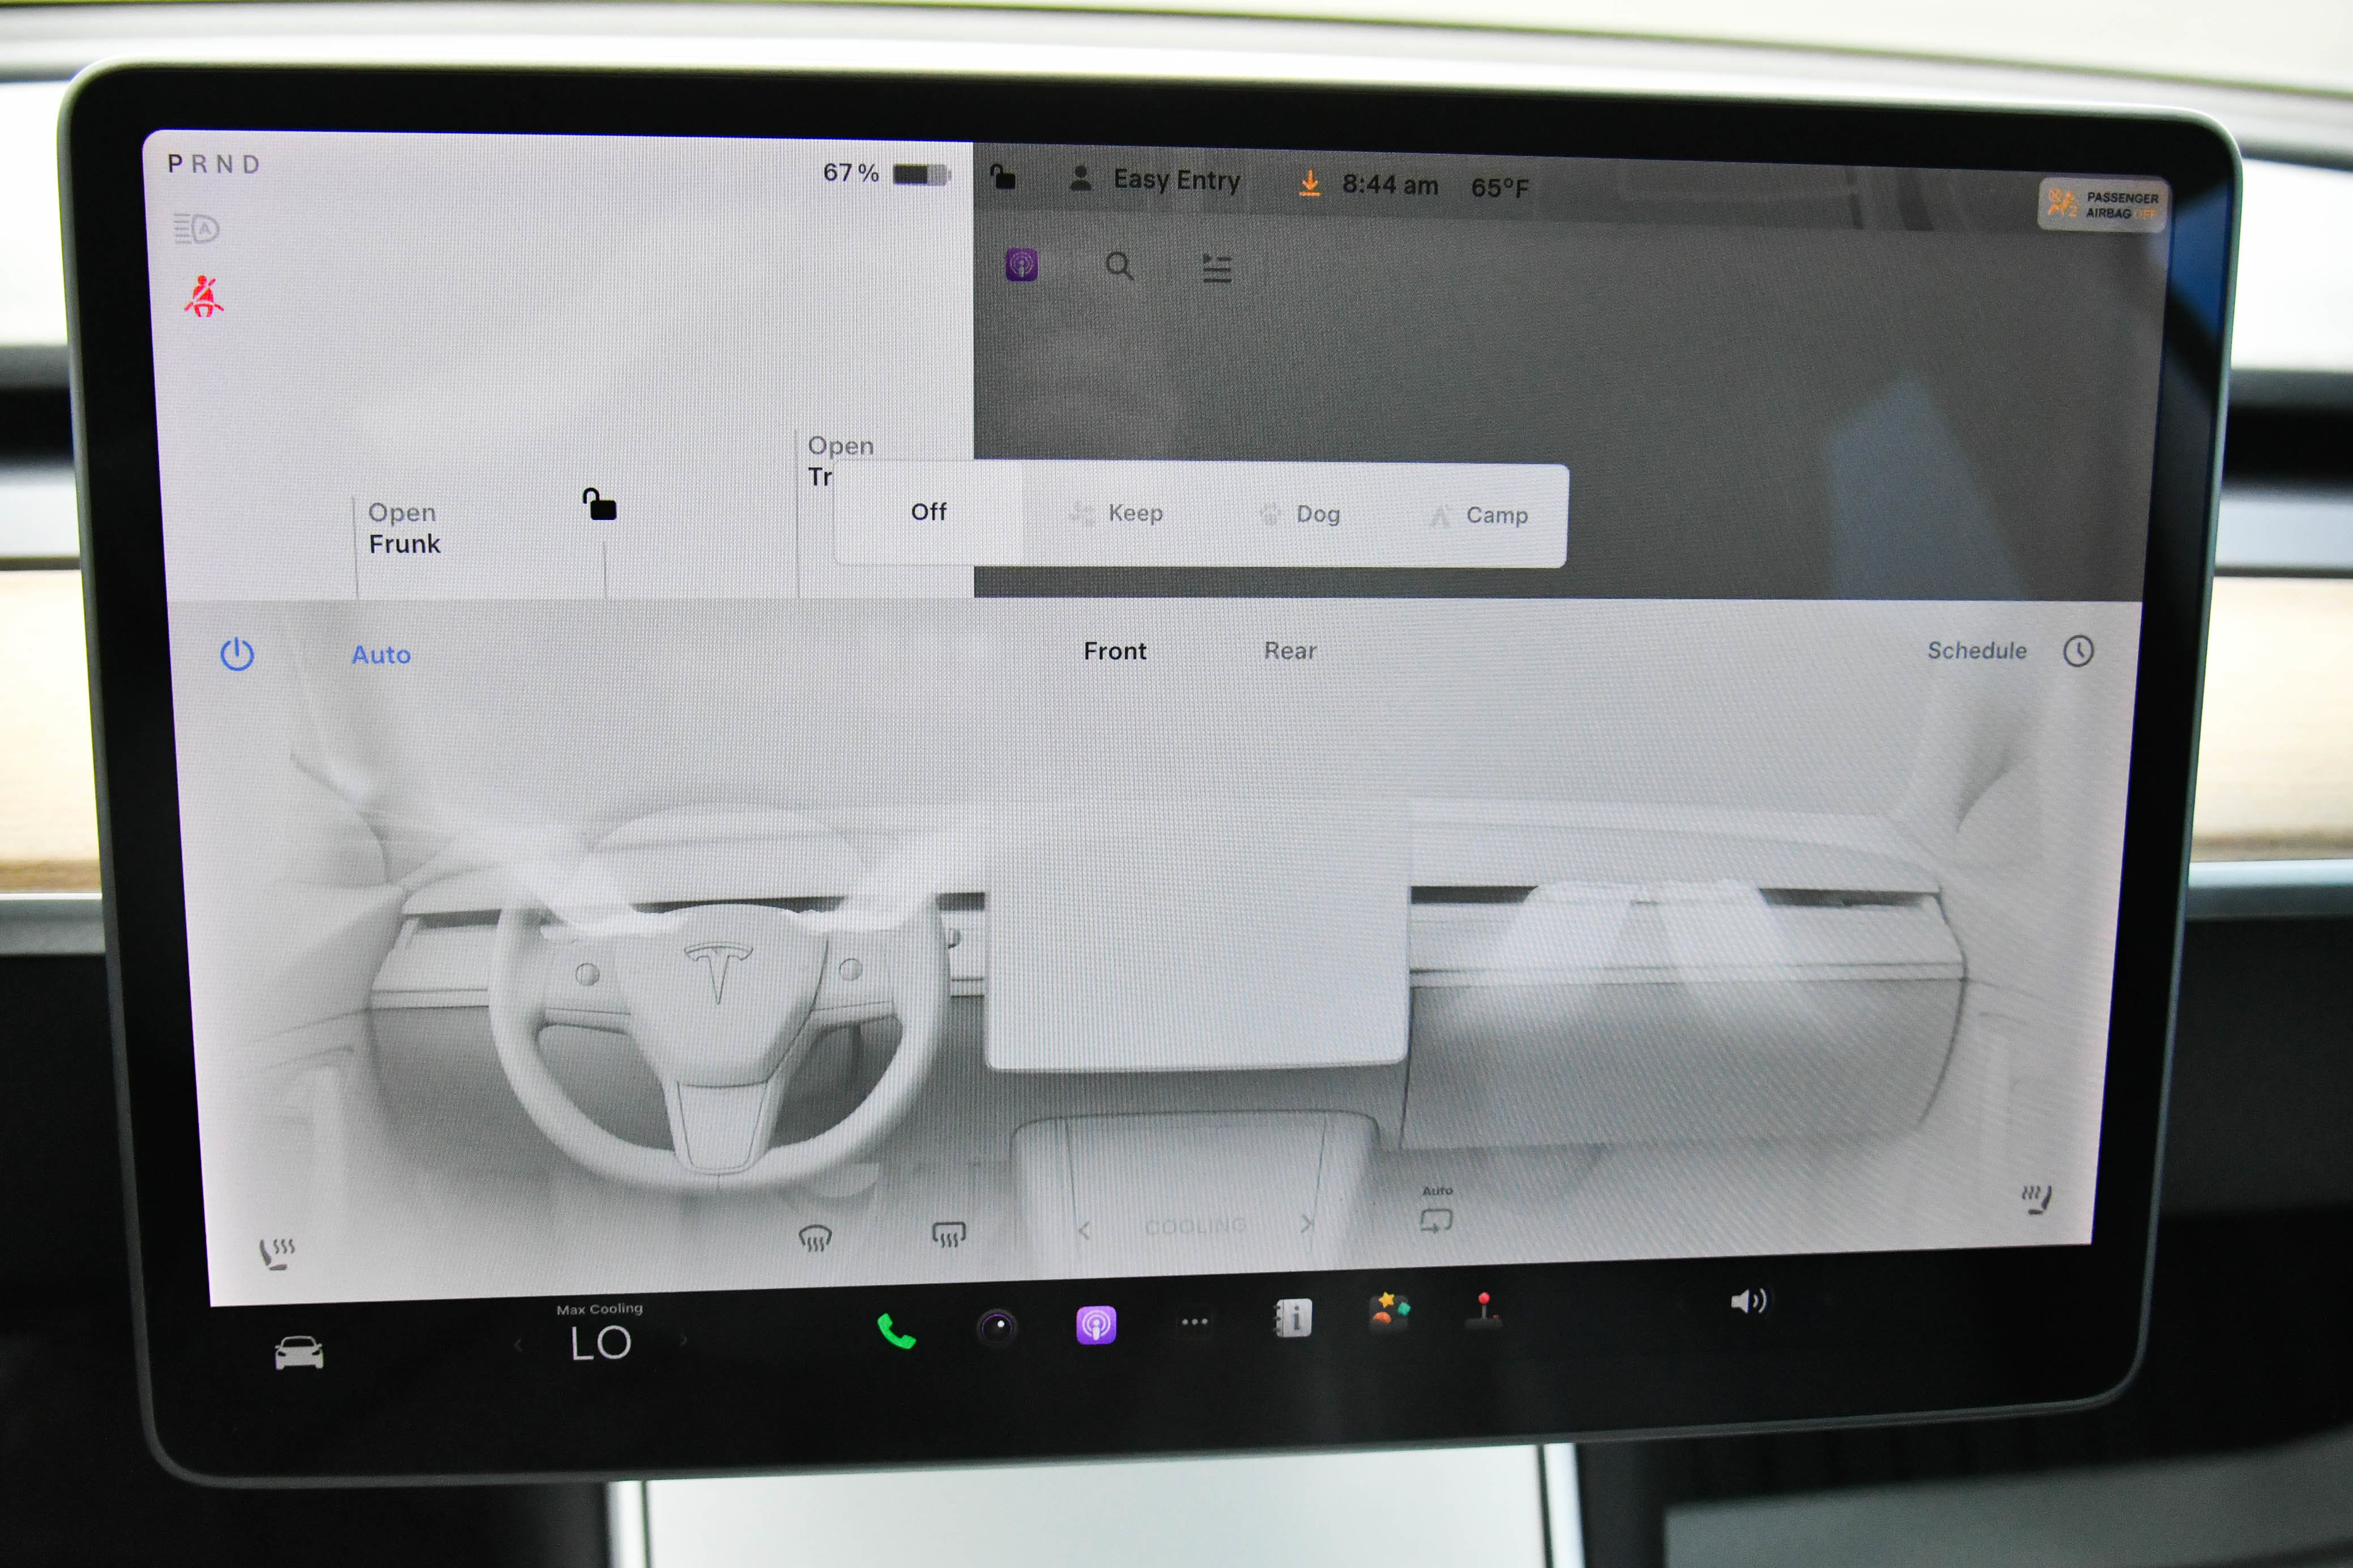
Task: Toggle driver seat heater
Action: tap(276, 1253)
